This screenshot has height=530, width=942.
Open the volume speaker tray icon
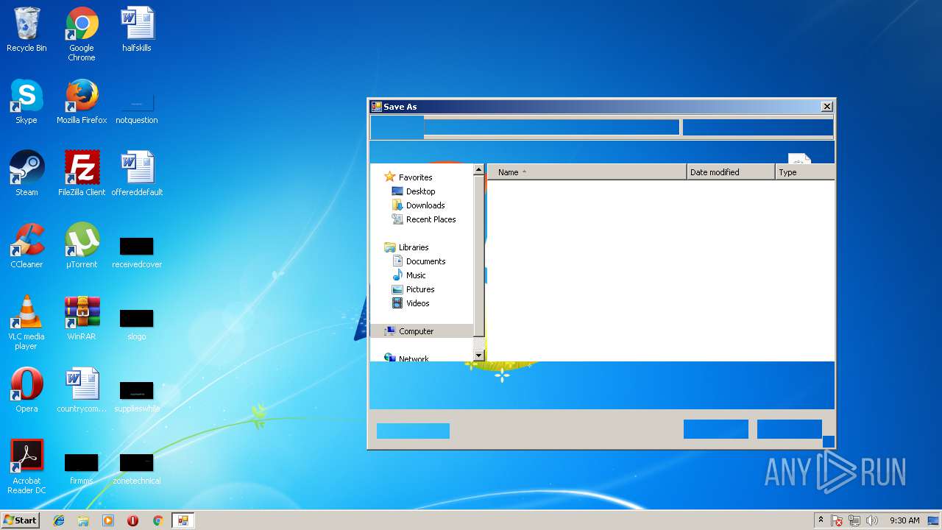click(x=872, y=520)
